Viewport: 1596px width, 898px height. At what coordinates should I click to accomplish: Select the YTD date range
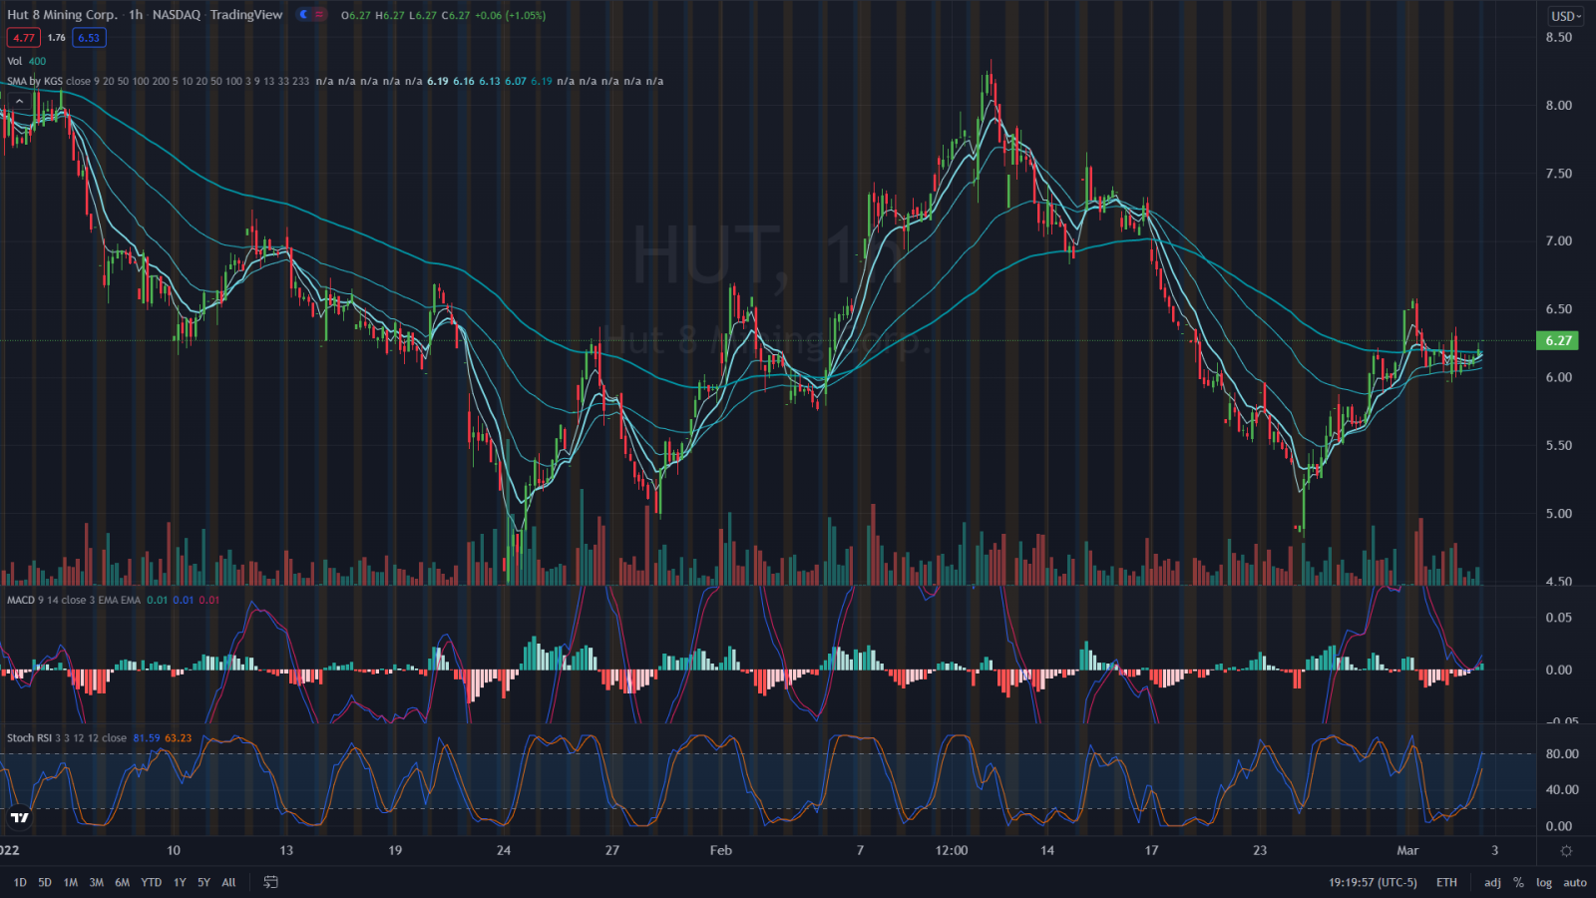151,882
